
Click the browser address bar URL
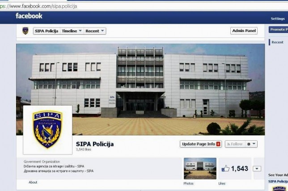point(38,6)
